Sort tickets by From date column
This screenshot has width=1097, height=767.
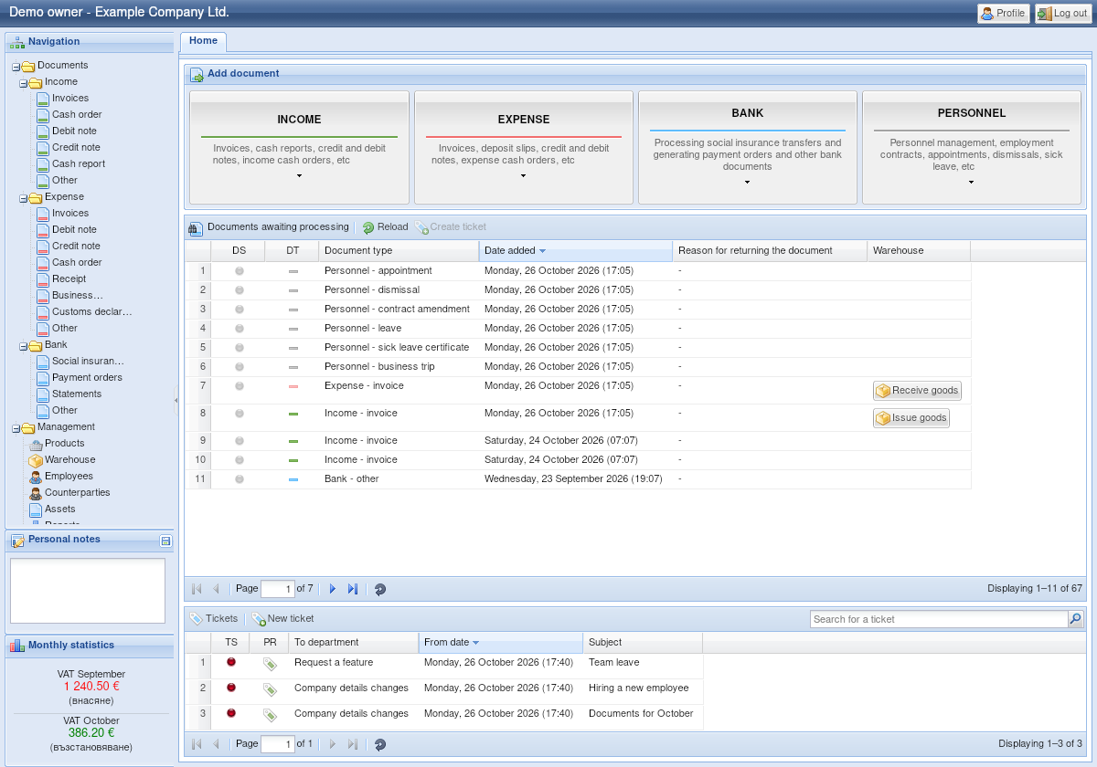click(x=501, y=643)
